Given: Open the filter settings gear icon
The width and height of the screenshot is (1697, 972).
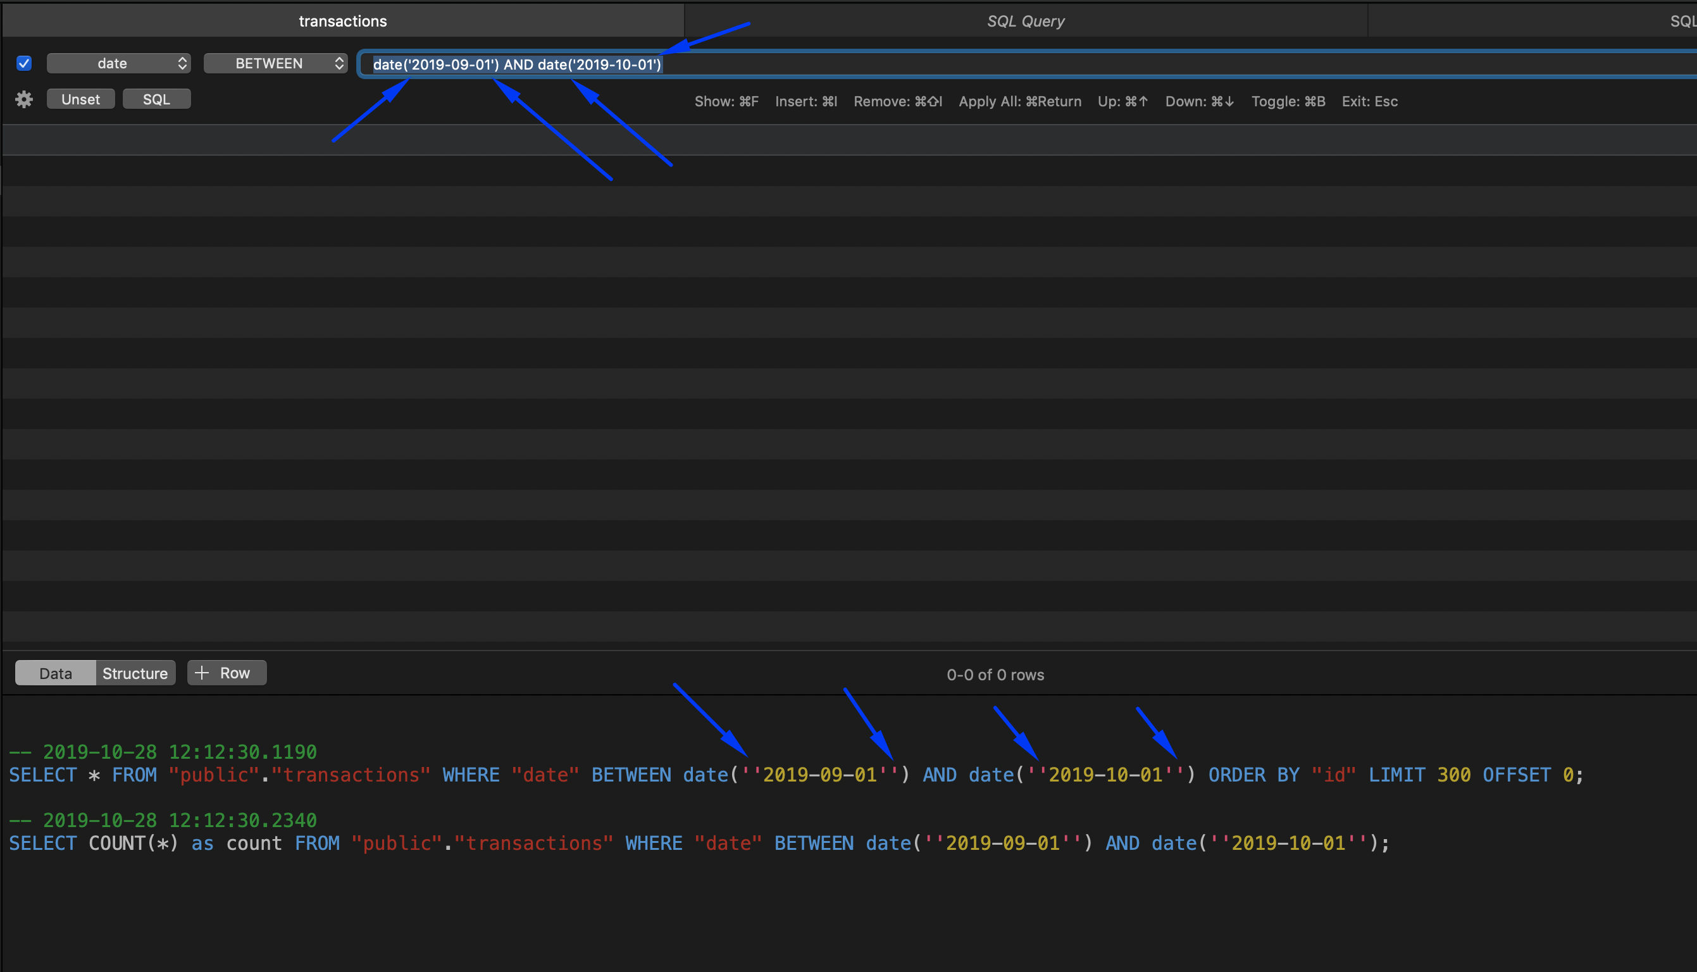Looking at the screenshot, I should tap(24, 98).
